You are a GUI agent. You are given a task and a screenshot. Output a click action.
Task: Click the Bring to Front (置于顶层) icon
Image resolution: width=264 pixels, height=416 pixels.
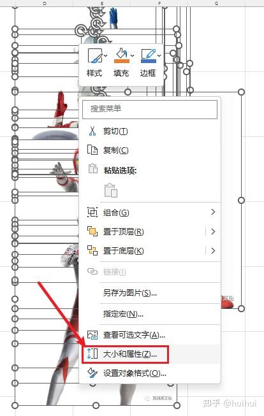92,231
